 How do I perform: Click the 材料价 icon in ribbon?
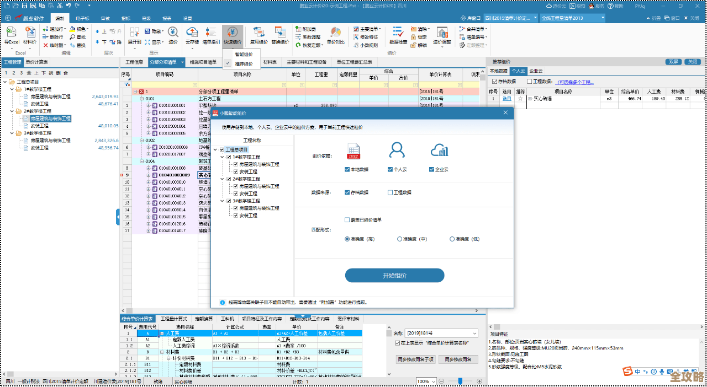[x=30, y=35]
